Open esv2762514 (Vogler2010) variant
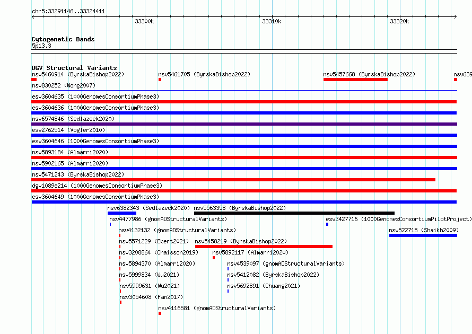This screenshot has width=472, height=334. pyautogui.click(x=68, y=130)
